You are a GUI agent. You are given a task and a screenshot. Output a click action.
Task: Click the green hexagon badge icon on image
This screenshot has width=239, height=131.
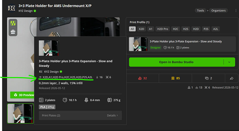(13, 23)
